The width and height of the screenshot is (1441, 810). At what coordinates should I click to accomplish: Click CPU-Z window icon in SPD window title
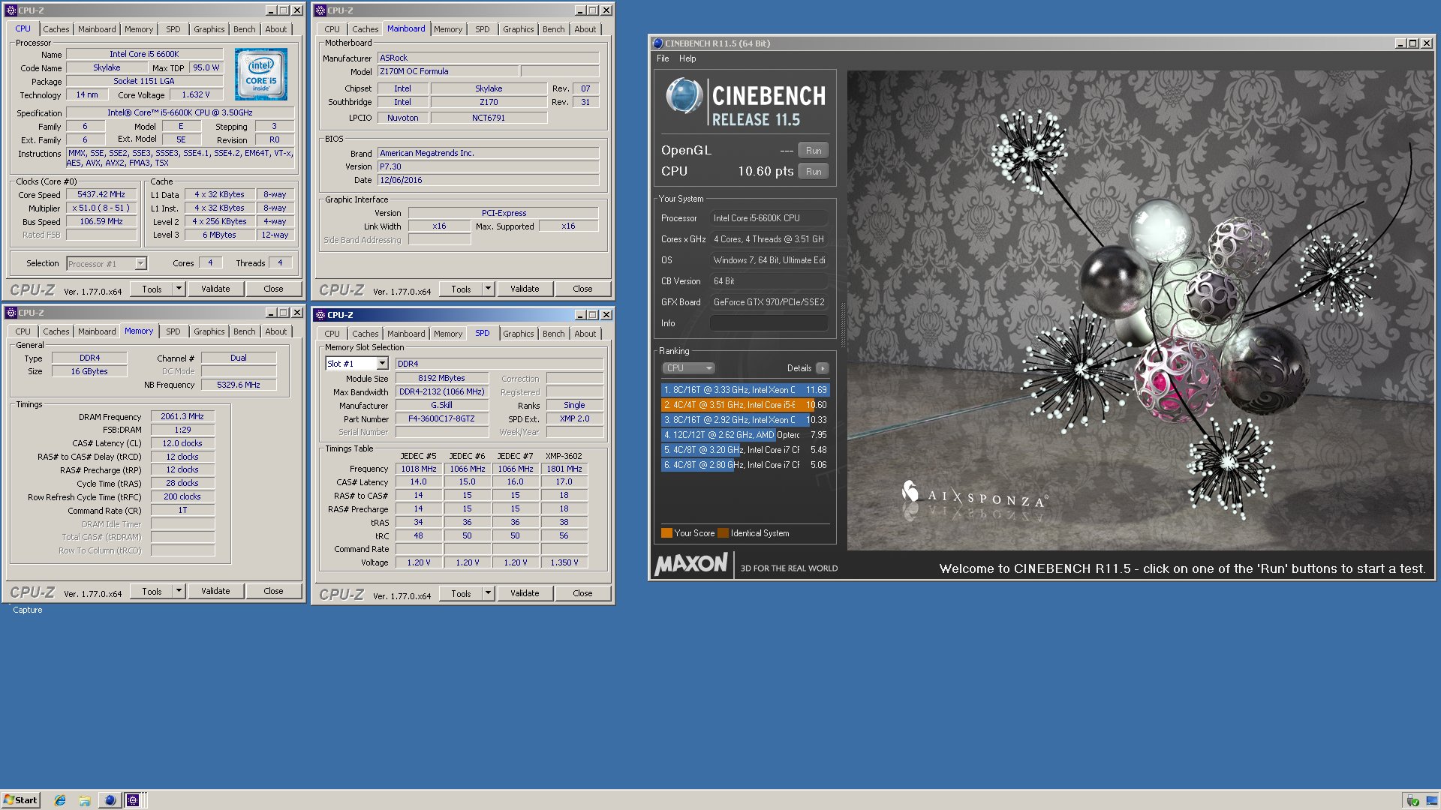pyautogui.click(x=320, y=315)
